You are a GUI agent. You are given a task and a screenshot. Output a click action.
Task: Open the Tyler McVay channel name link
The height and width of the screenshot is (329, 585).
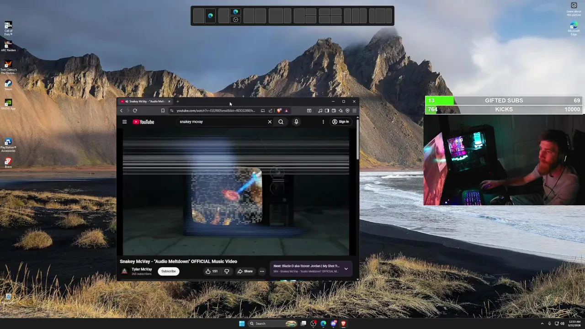[142, 269]
